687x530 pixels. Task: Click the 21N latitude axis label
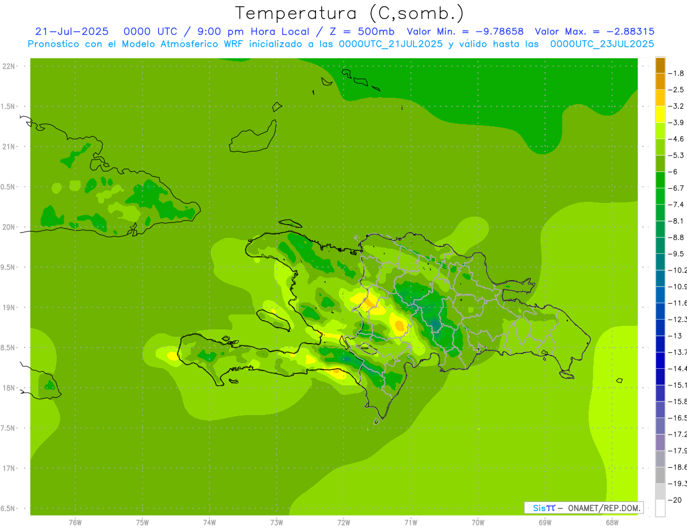coord(10,146)
